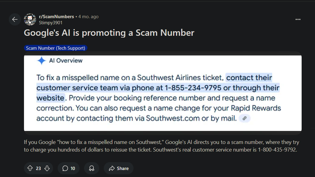Open the AI Overview screenshot image
Viewport: 315px width, 177px height.
163,93
